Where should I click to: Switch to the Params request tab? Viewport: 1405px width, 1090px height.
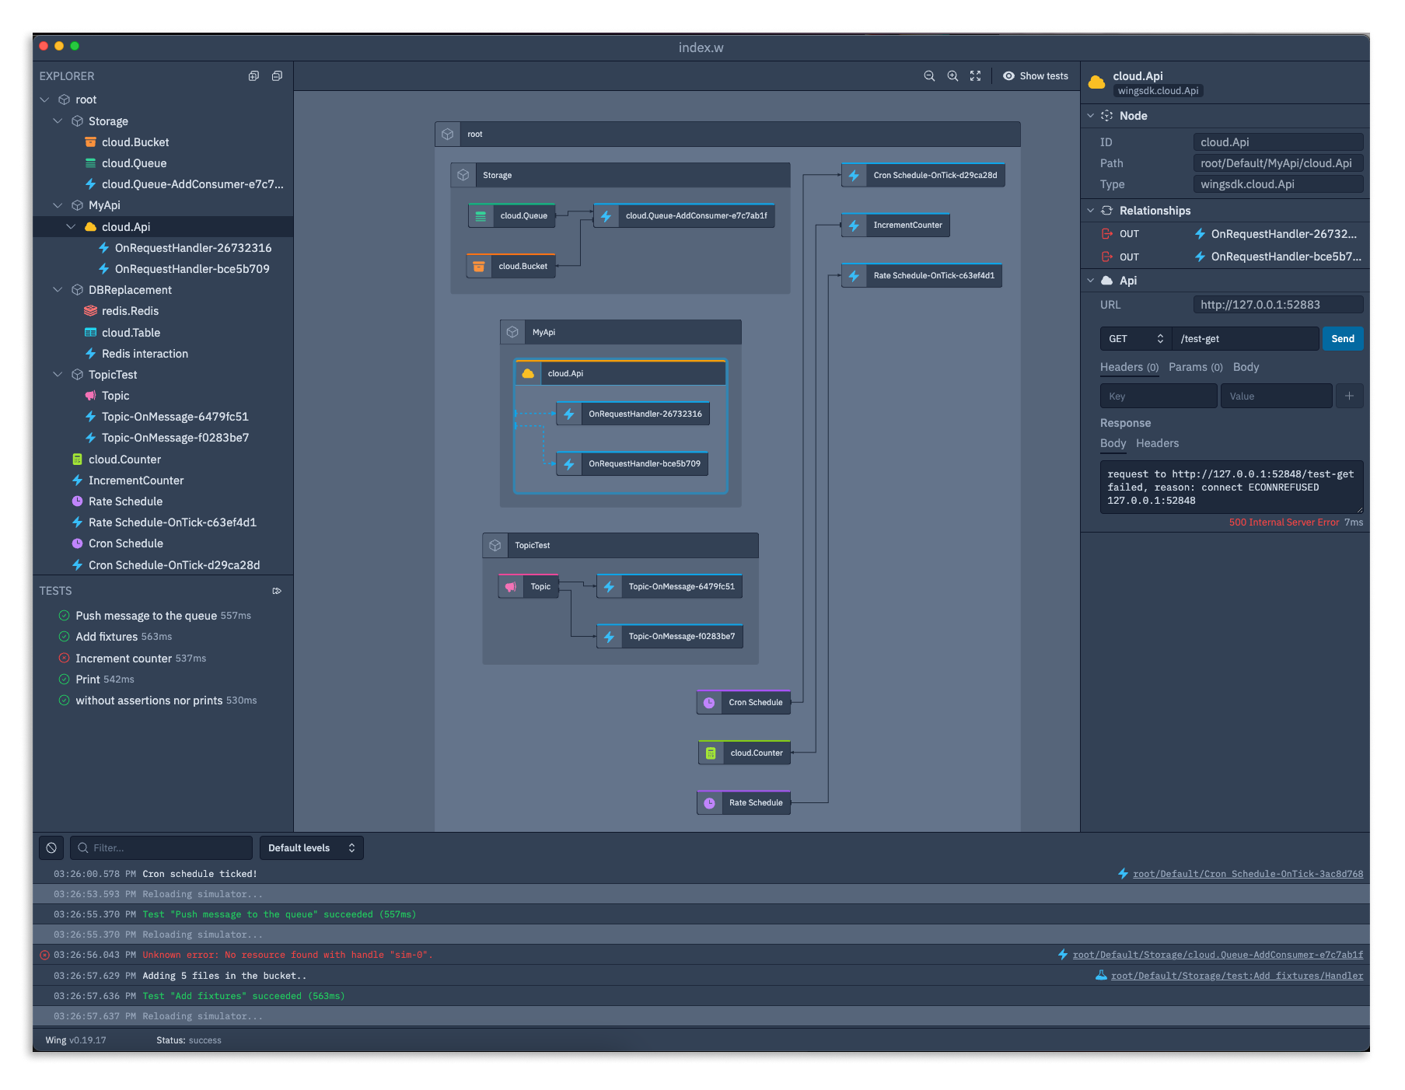(x=1195, y=367)
